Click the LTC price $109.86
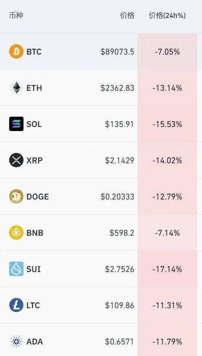The image size is (202, 356). point(120,305)
